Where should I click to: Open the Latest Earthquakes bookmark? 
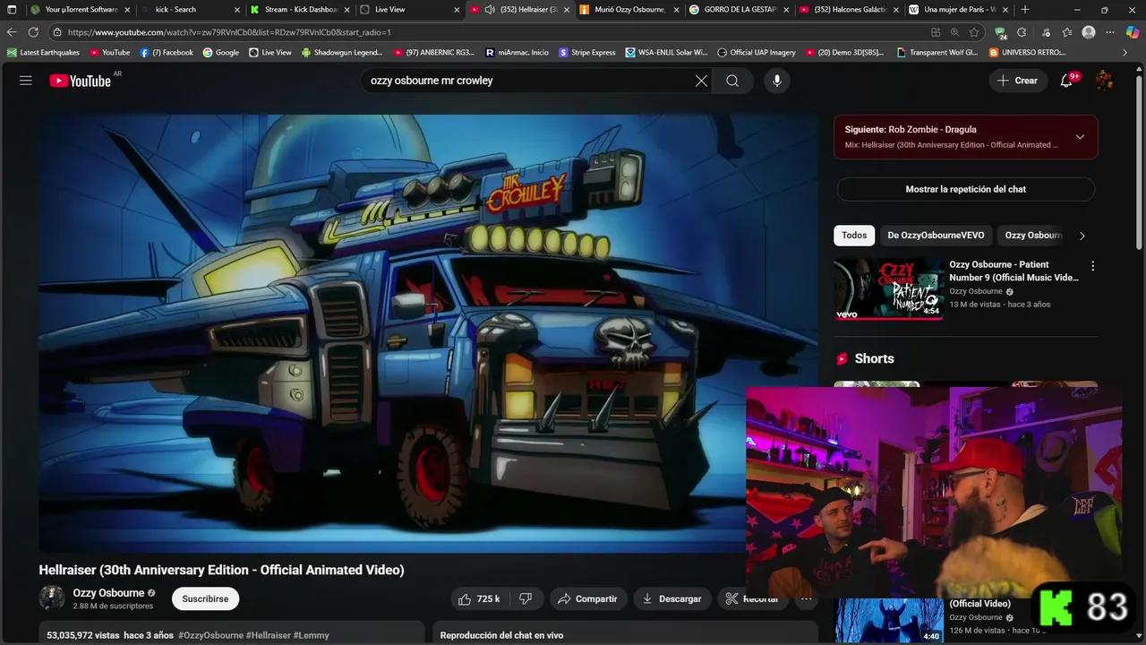tap(43, 53)
